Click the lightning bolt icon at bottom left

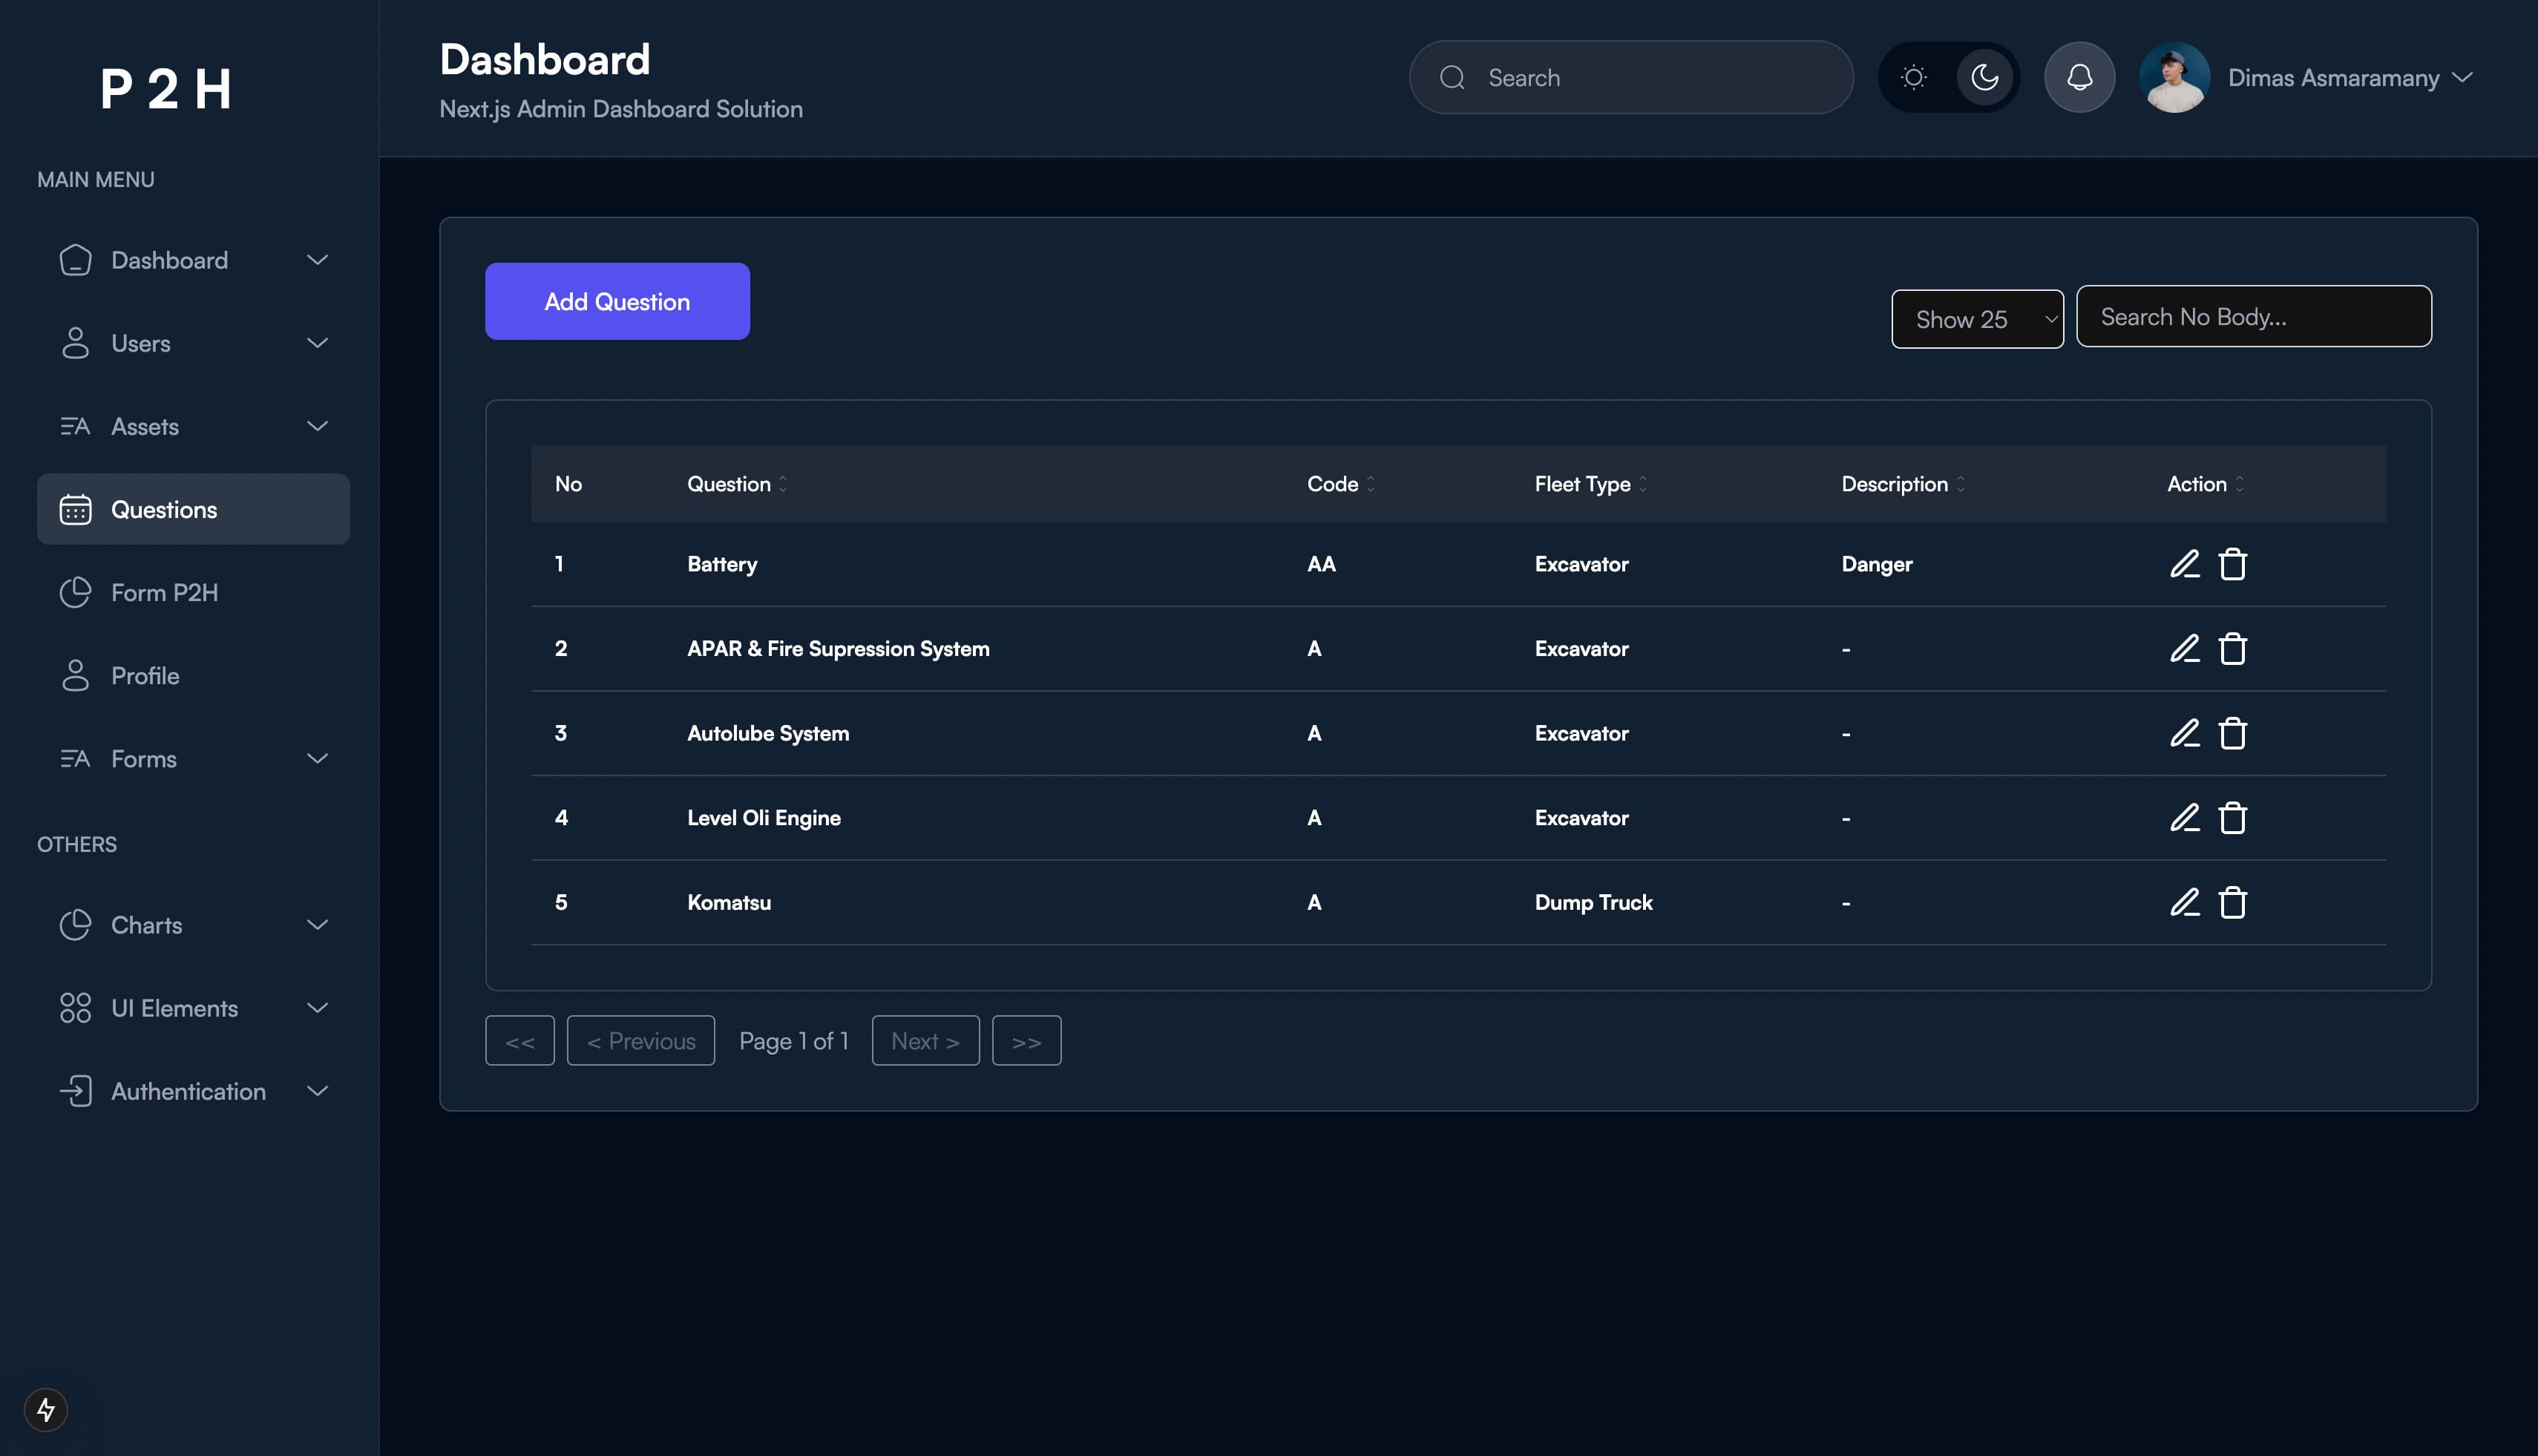coord(46,1409)
